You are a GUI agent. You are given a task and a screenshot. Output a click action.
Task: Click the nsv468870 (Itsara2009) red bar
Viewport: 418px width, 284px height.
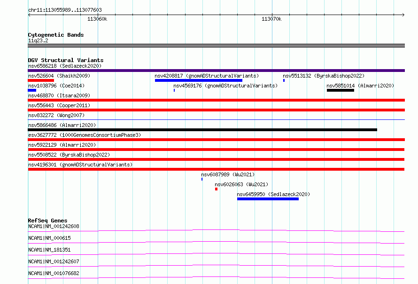pos(216,100)
